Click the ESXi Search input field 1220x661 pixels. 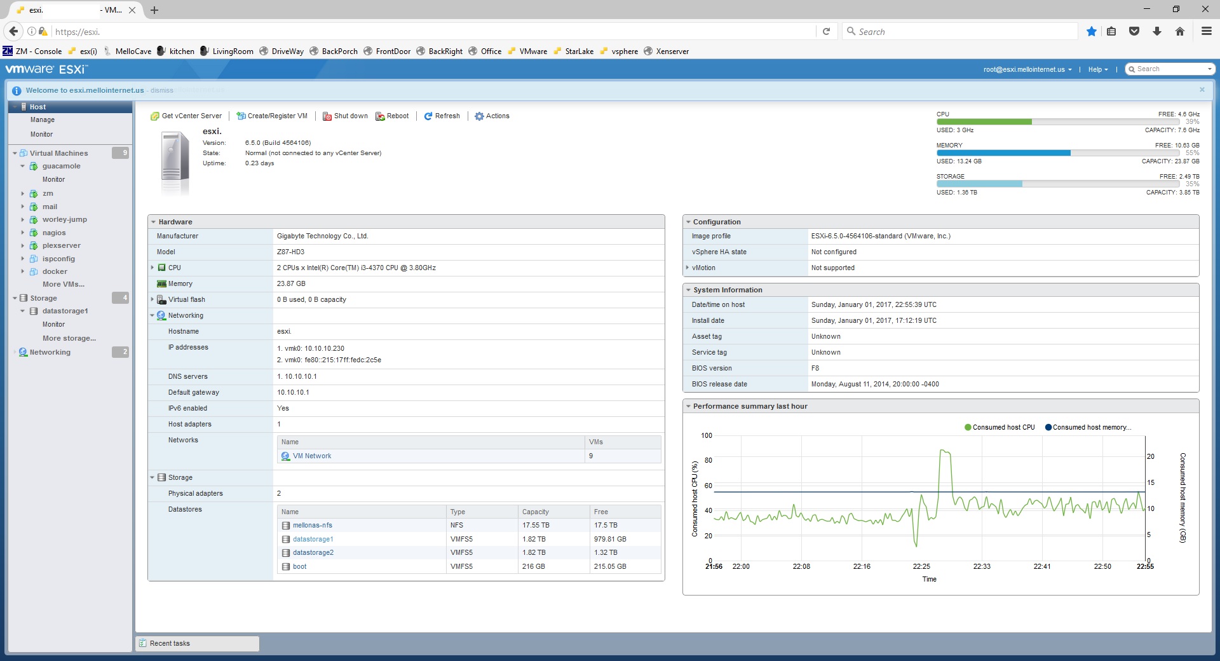click(1169, 69)
